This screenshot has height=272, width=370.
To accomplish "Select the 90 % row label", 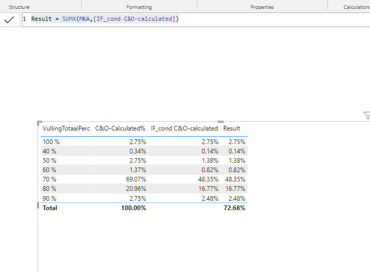I will (x=49, y=198).
